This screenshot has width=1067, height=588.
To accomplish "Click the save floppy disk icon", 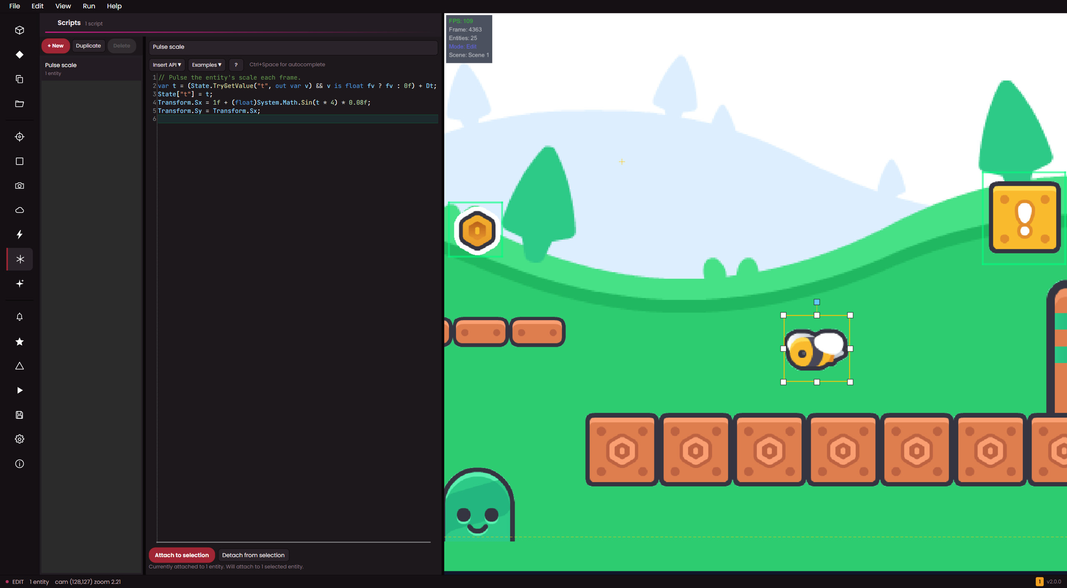I will (x=20, y=415).
